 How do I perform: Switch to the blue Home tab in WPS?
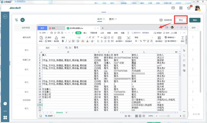pos(42,28)
